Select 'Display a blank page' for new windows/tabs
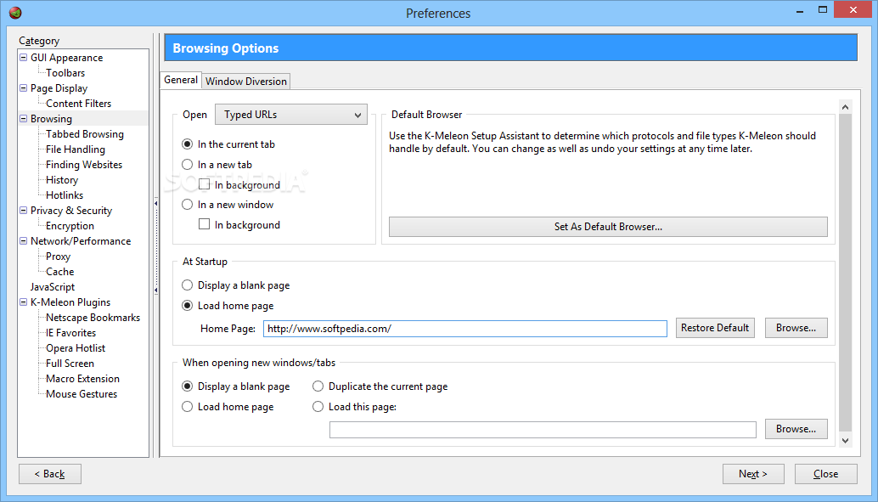878x502 pixels. 187,386
